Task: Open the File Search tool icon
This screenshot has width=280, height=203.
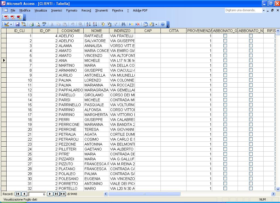Action: pyautogui.click(x=24, y=24)
